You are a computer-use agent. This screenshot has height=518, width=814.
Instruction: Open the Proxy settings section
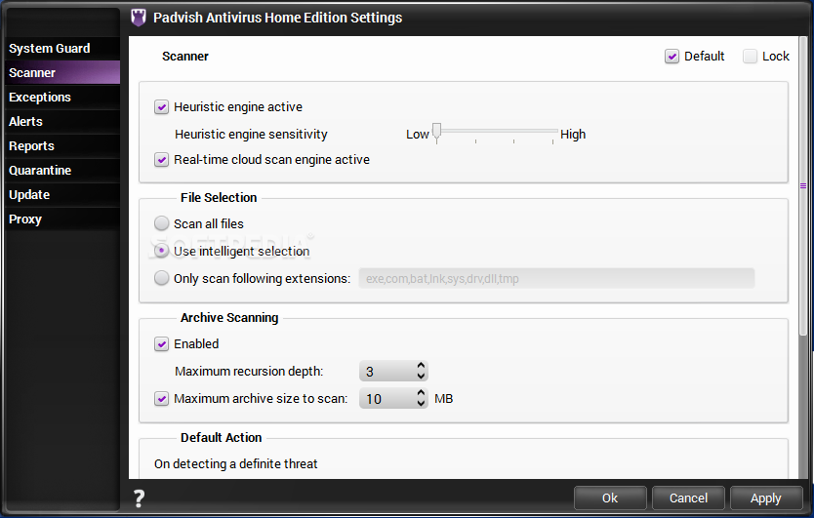coord(62,219)
